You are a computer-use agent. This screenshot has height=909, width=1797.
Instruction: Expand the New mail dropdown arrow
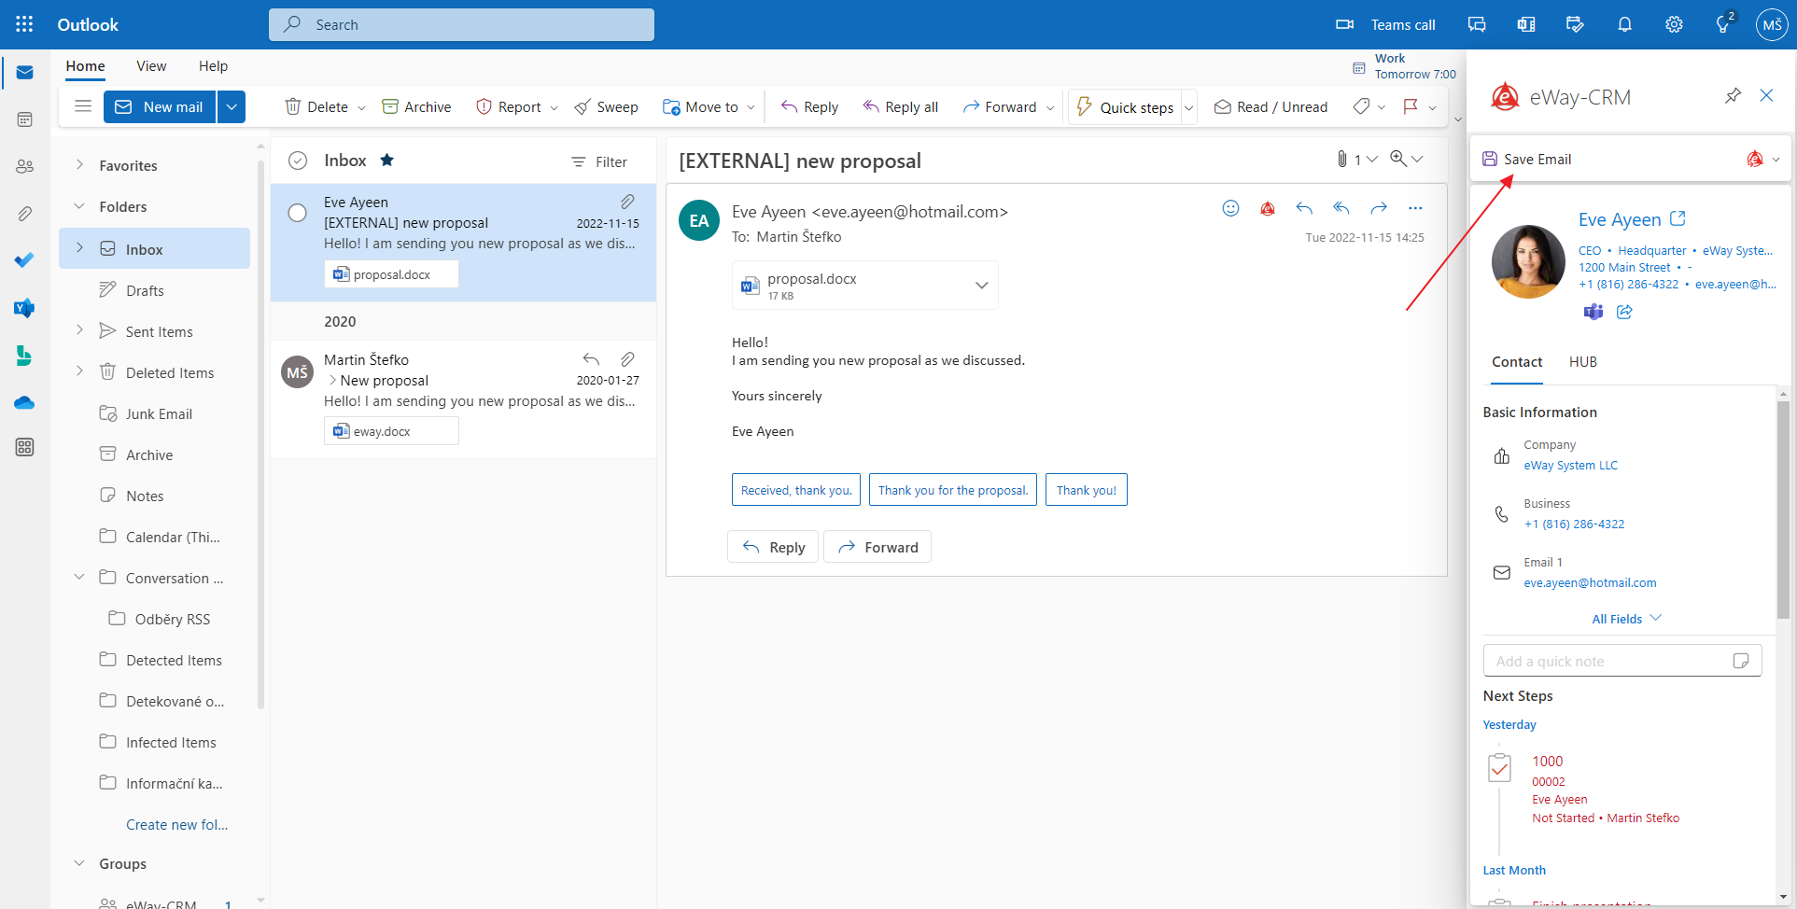[x=232, y=106]
